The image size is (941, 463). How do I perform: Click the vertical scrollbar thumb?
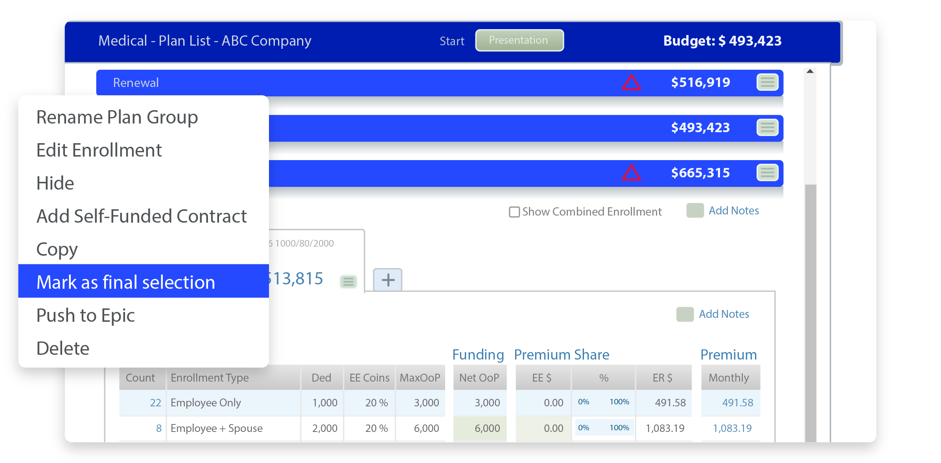(x=810, y=313)
